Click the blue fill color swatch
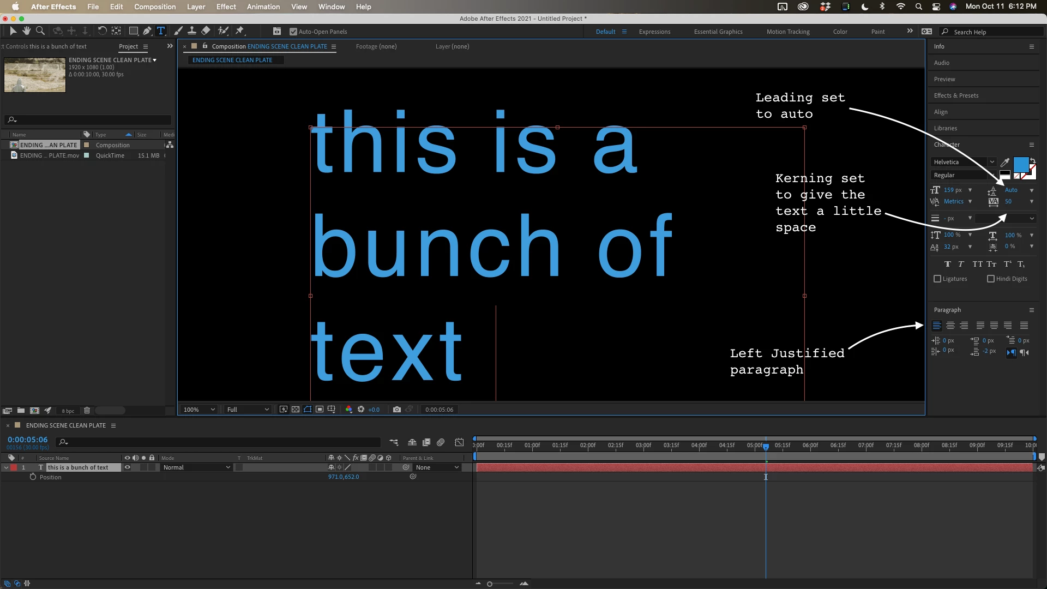 coord(1020,164)
